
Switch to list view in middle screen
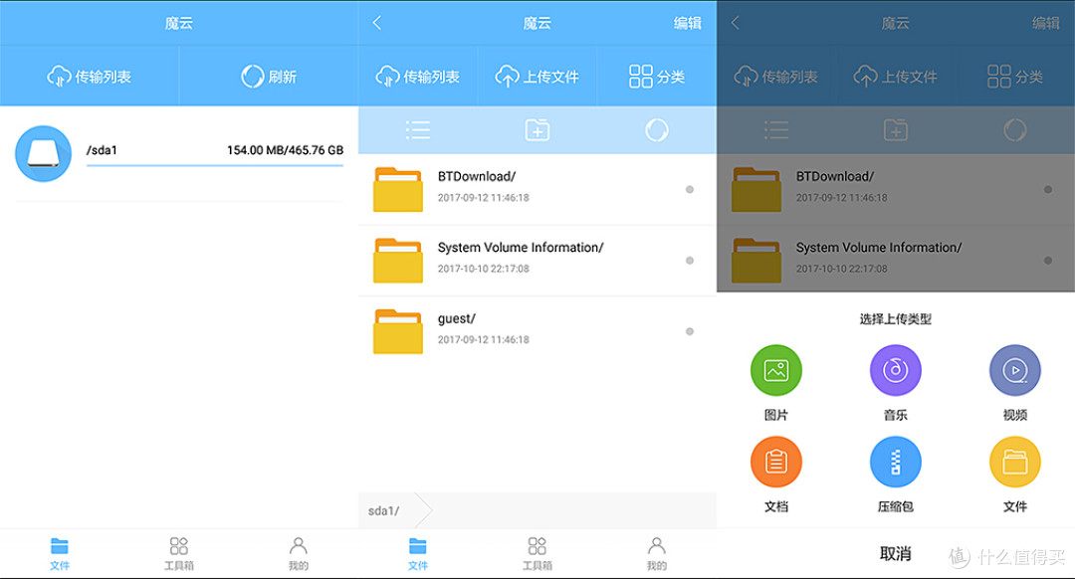point(417,129)
